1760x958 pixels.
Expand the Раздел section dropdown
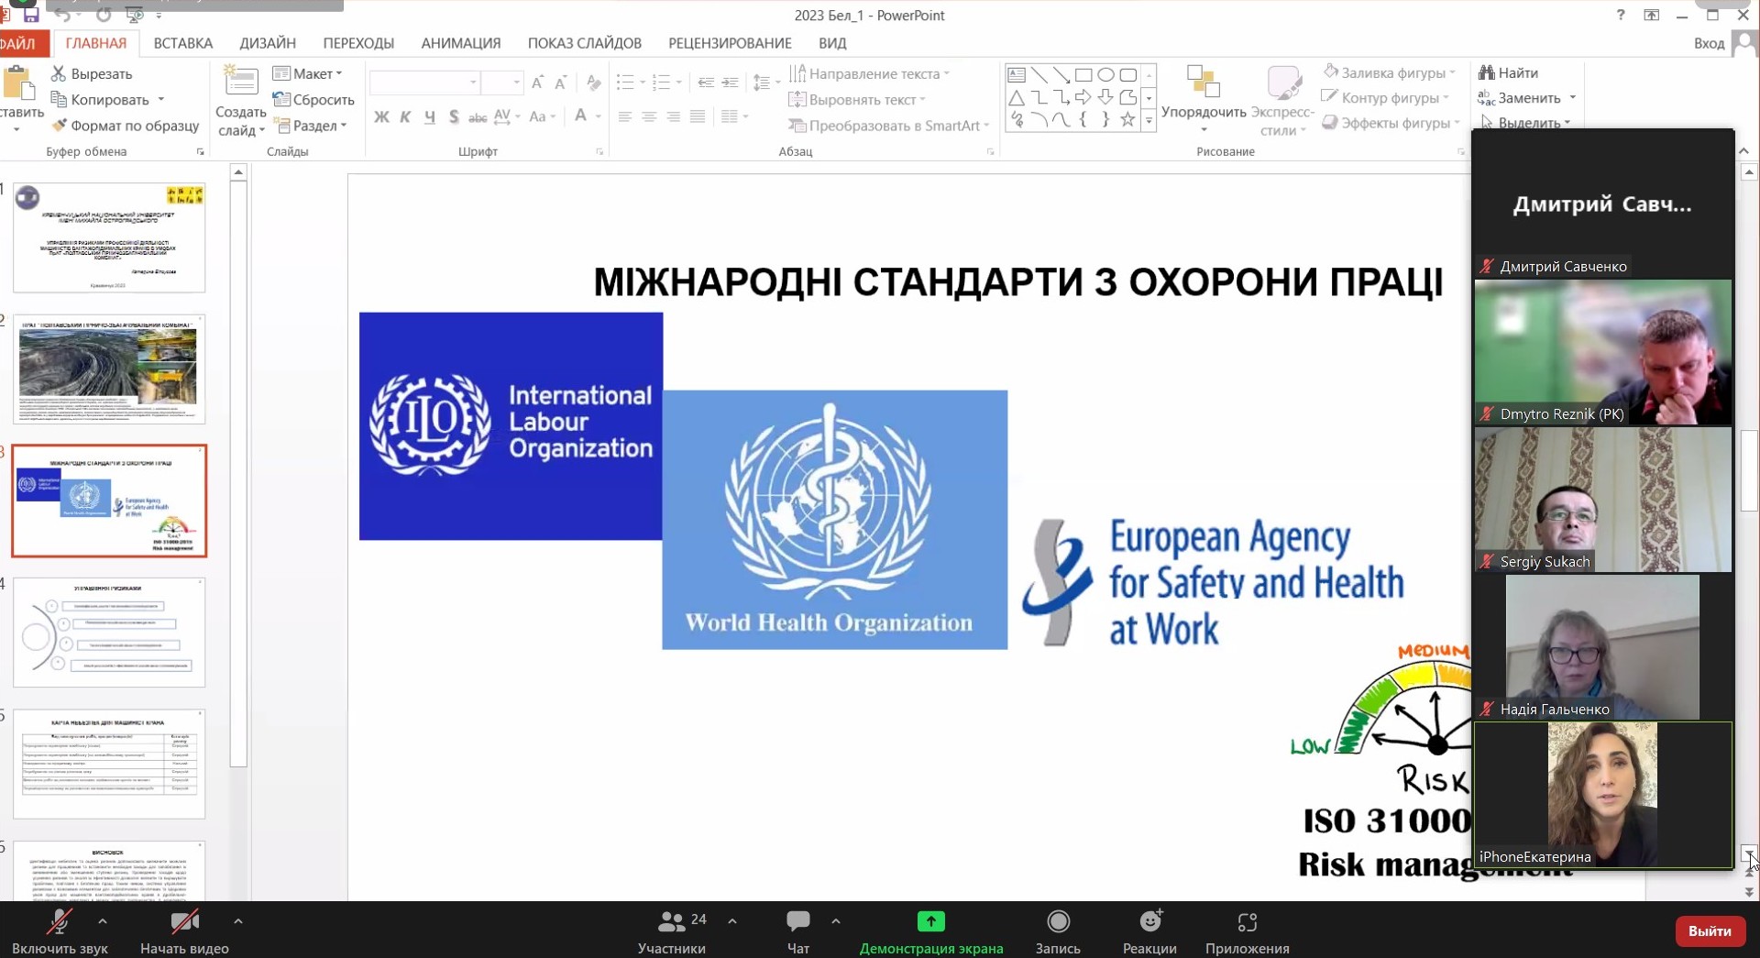tap(311, 126)
